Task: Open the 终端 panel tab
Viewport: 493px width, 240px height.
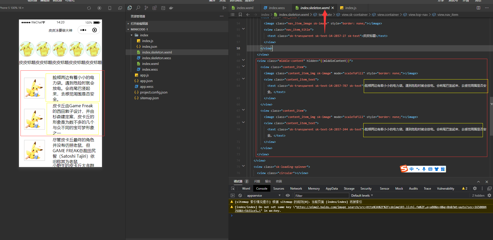Action: 279,181
